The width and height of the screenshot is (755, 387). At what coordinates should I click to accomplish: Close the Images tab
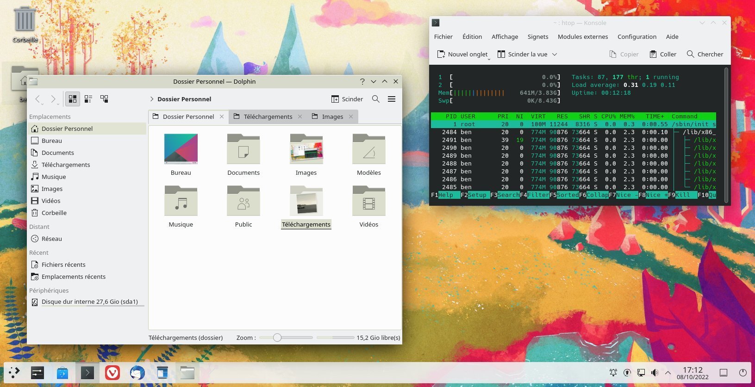(351, 117)
